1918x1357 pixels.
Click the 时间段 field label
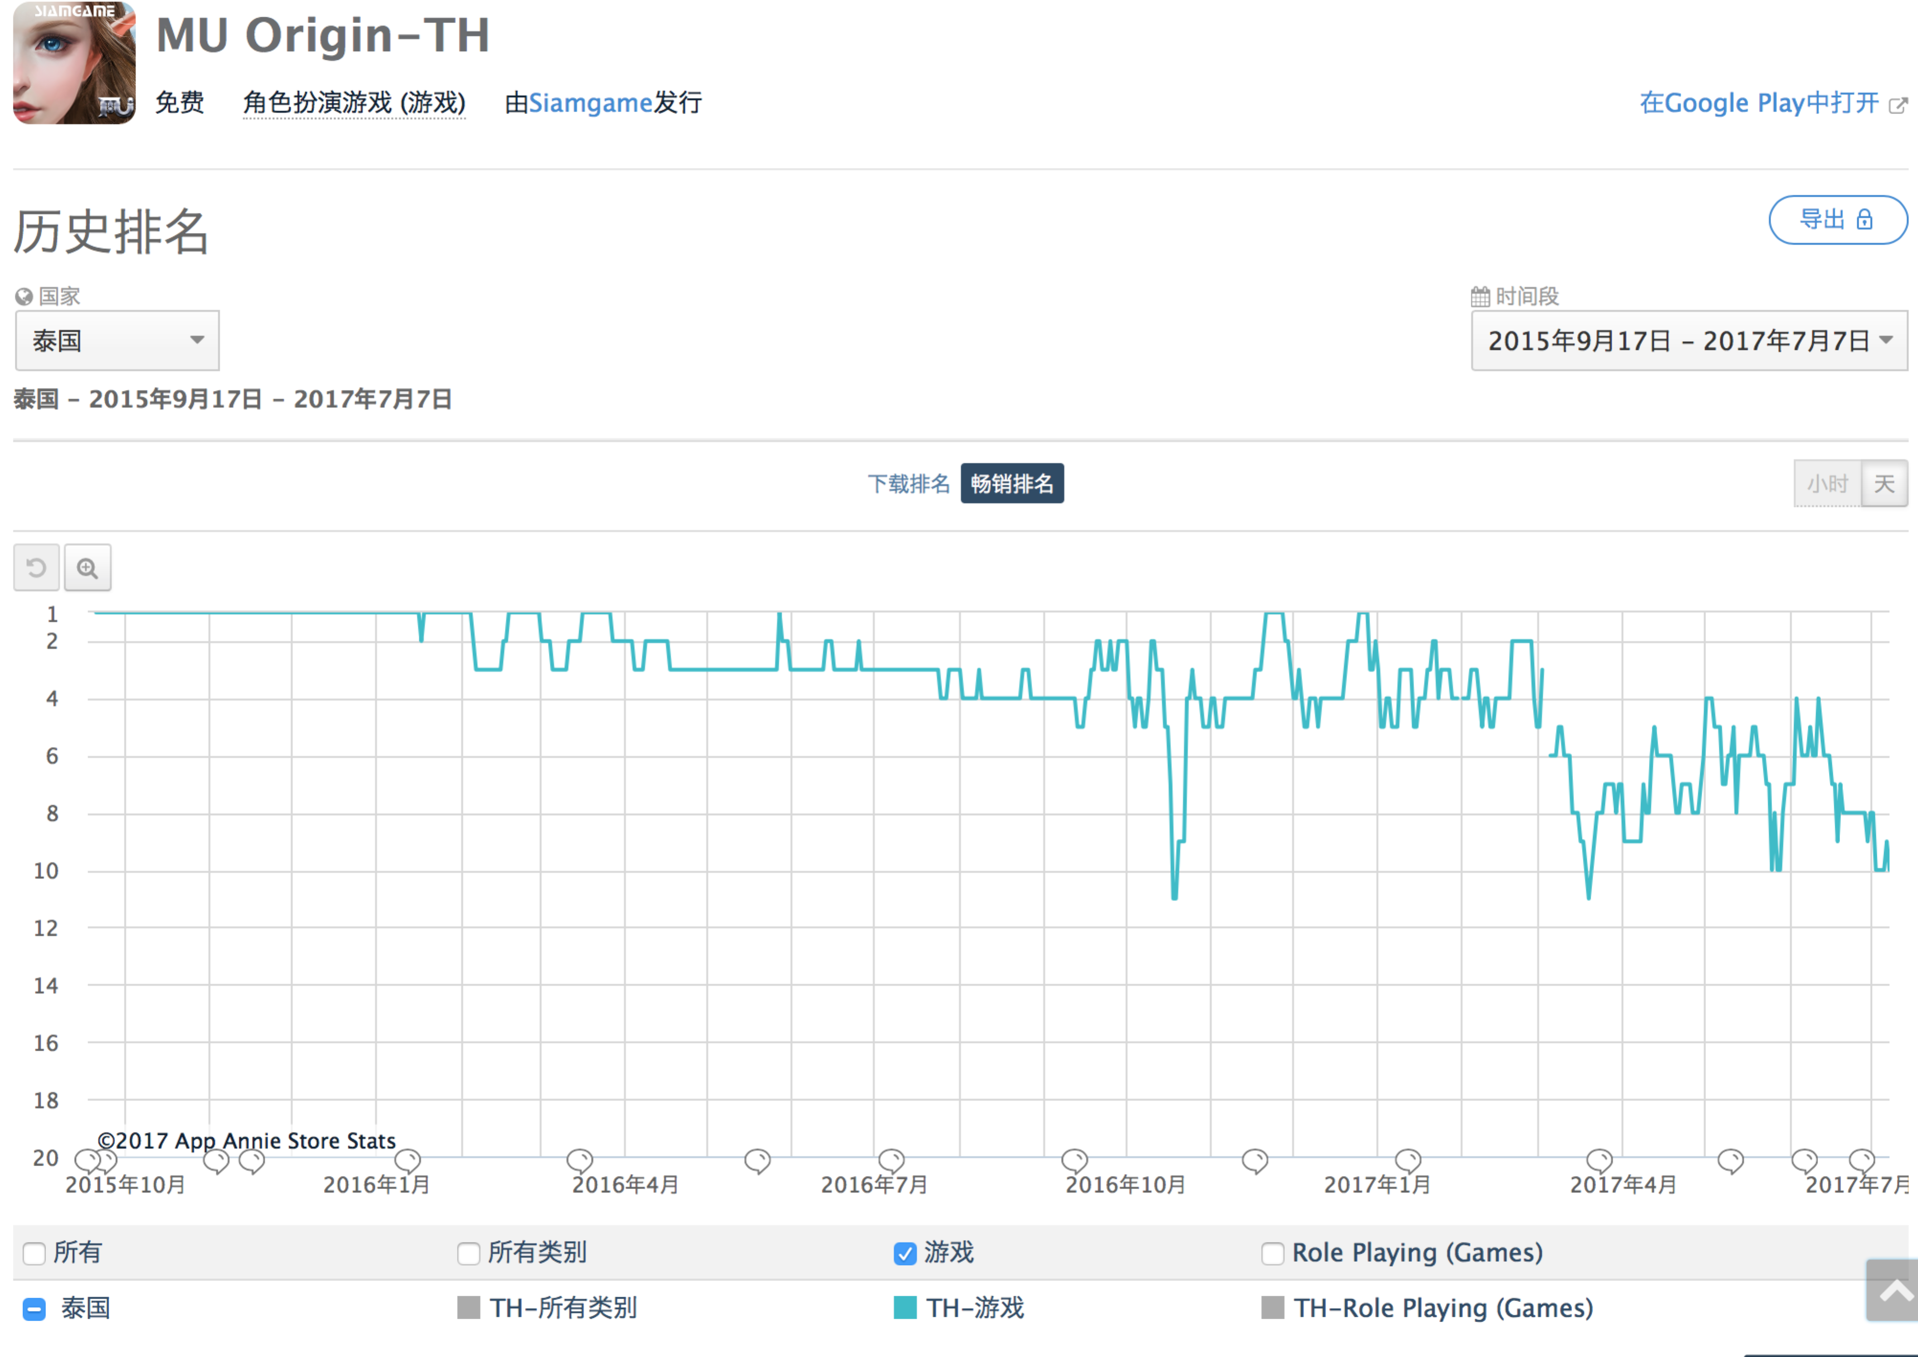pos(1527,297)
